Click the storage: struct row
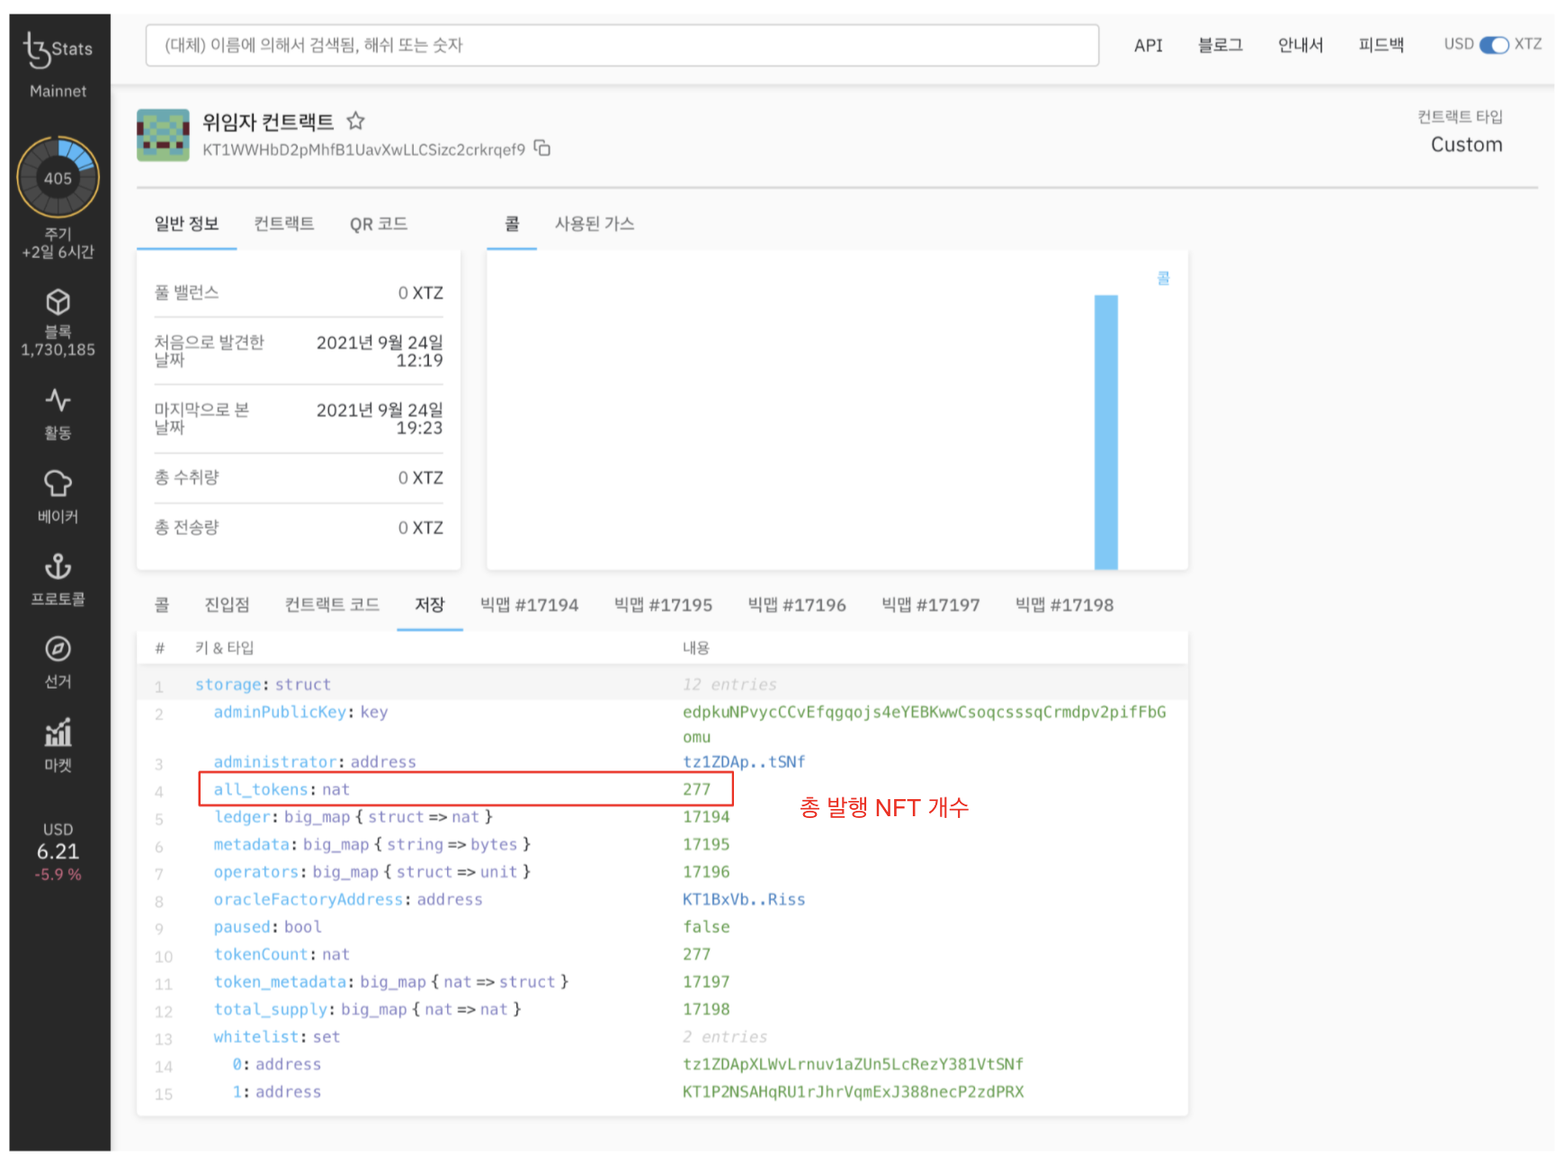This screenshot has width=1565, height=1165. (x=662, y=685)
